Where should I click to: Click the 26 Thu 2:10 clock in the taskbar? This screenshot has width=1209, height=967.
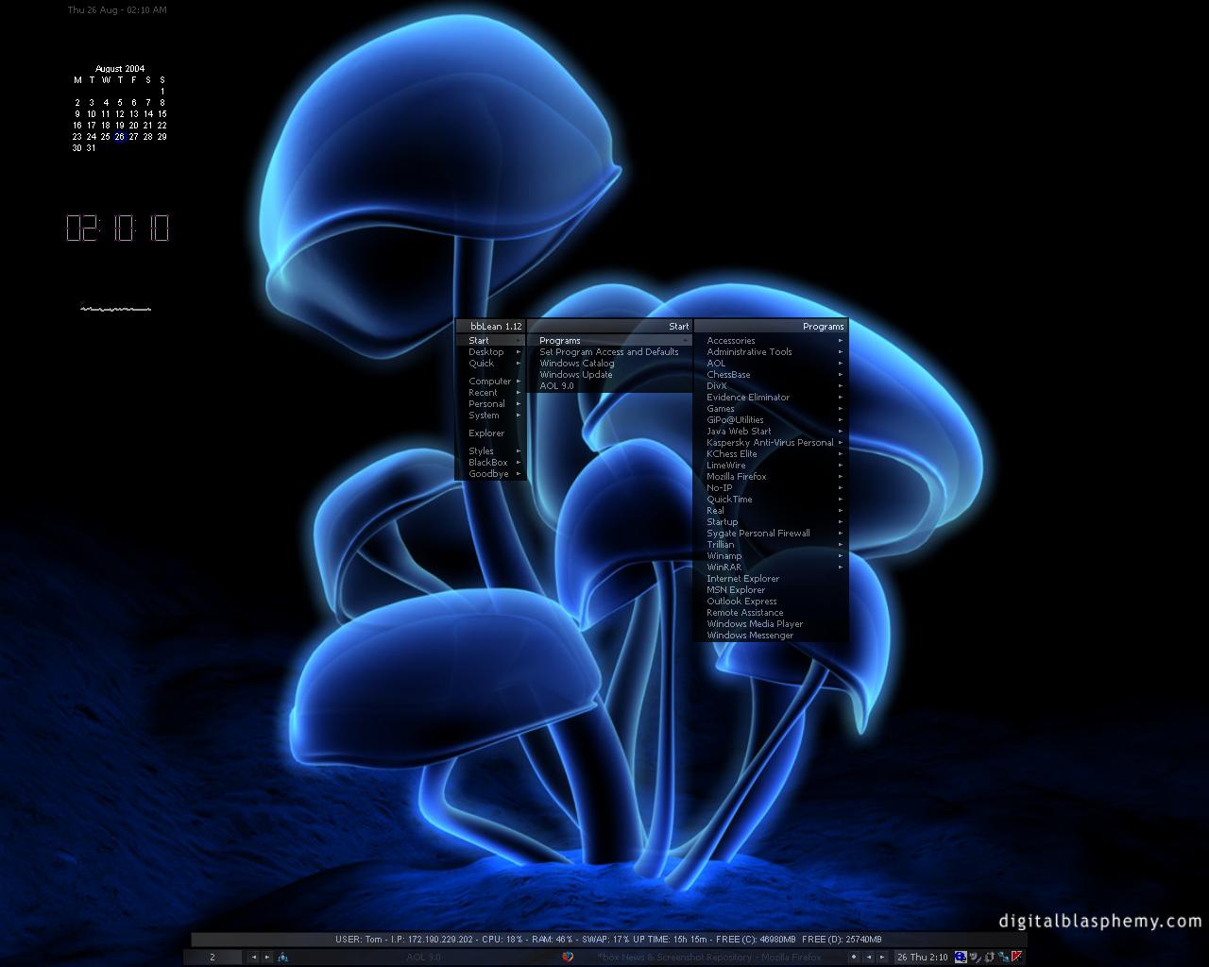(922, 957)
